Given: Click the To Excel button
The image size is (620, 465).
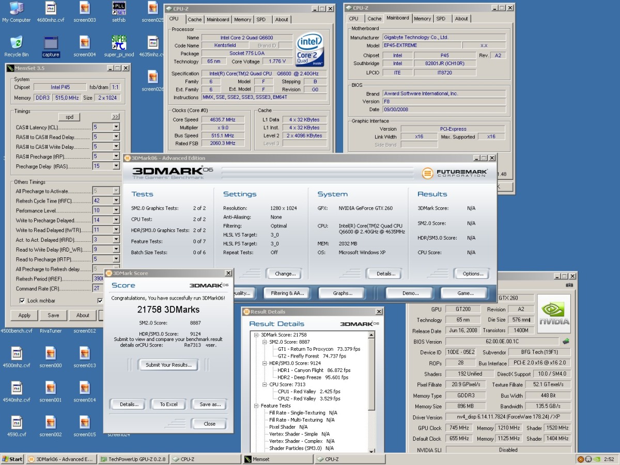Looking at the screenshot, I should point(168,404).
